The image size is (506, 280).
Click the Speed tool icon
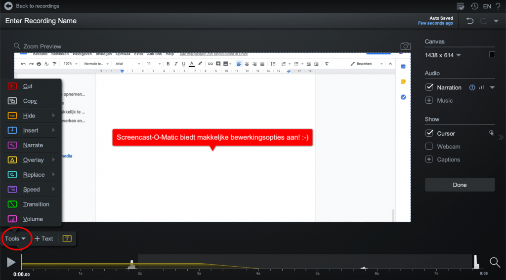click(x=12, y=189)
